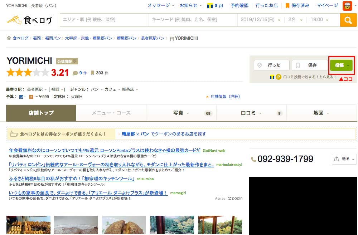Screen dimensions: 358x235
Task: Click the star rating graphic
Action: pos(28,73)
